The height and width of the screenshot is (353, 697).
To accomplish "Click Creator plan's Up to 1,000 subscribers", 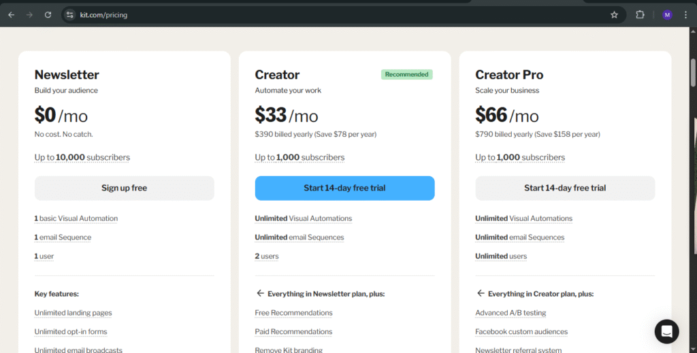I will coord(299,157).
